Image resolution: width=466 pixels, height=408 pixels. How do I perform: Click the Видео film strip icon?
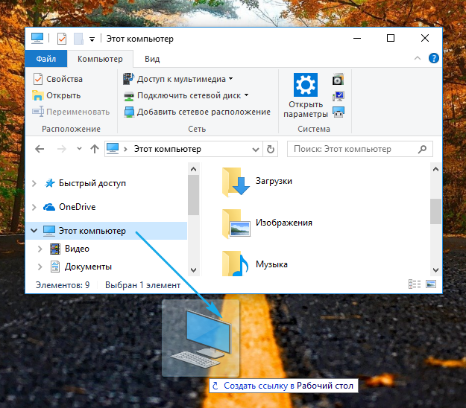pos(55,249)
